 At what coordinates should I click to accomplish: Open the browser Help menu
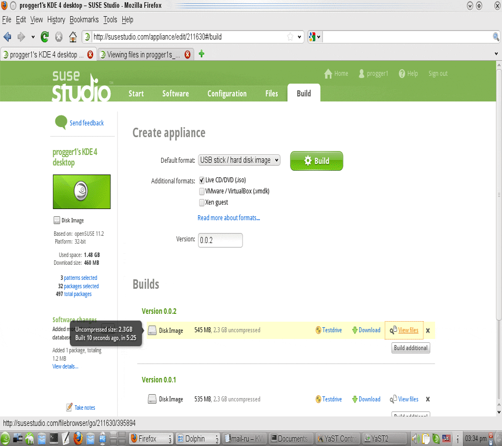tap(127, 20)
